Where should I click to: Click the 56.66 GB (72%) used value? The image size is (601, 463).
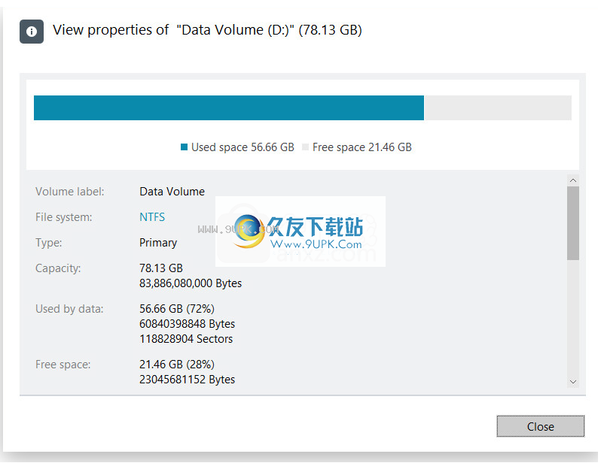tap(177, 309)
